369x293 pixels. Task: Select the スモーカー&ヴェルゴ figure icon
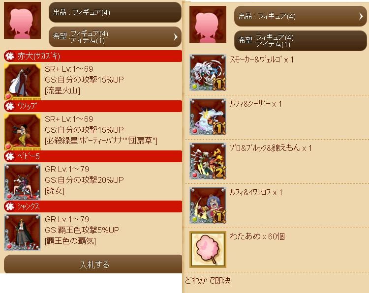coord(208,73)
